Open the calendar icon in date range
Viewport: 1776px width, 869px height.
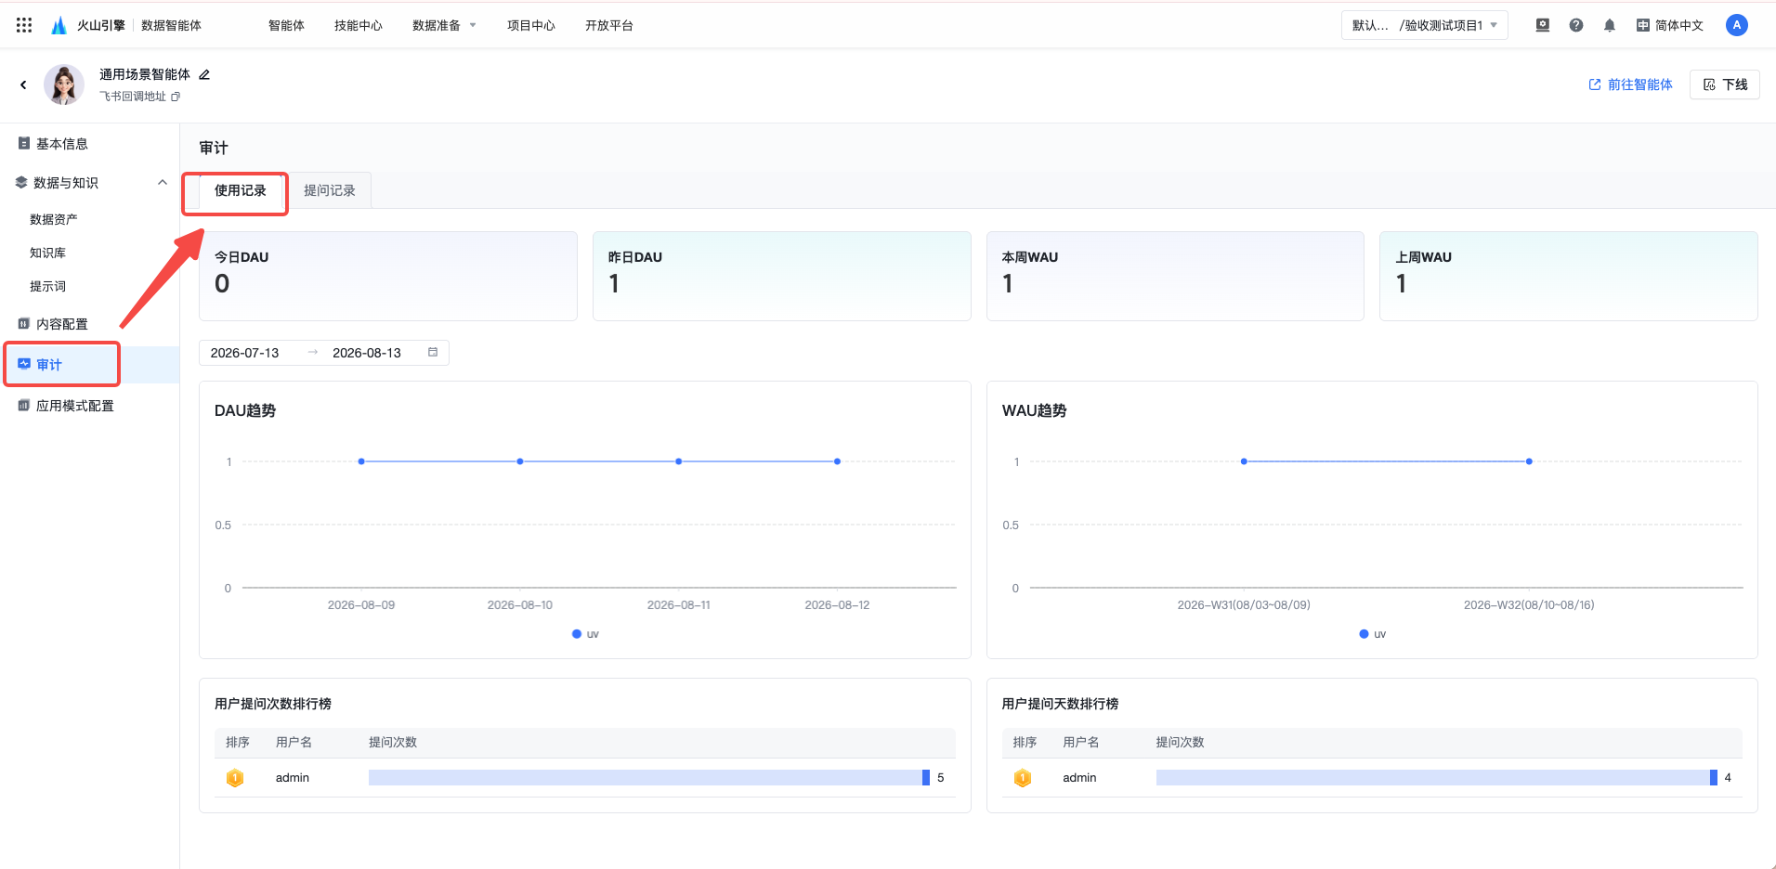(433, 352)
